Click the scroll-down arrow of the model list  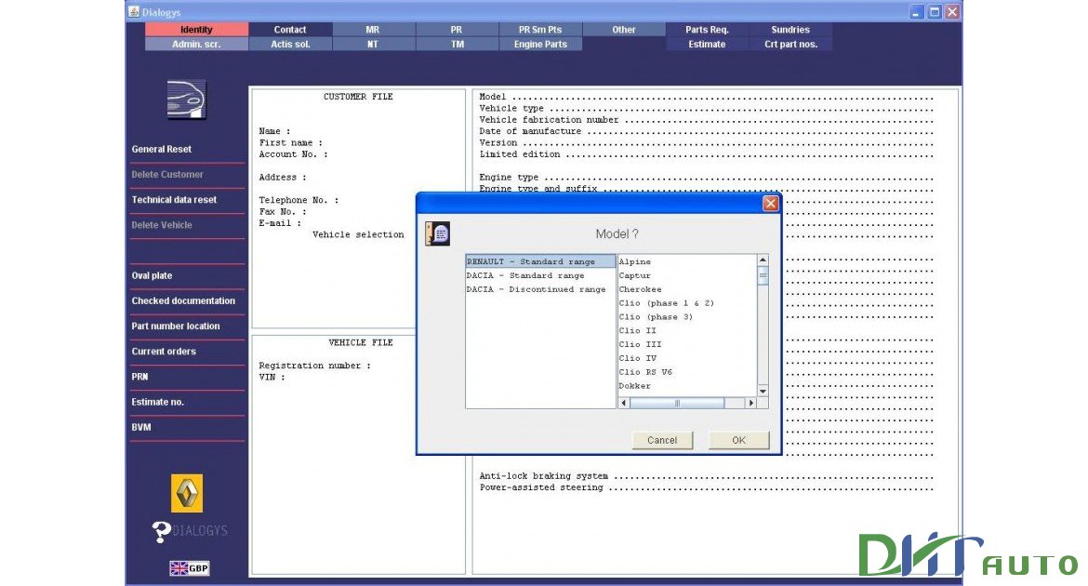(762, 390)
